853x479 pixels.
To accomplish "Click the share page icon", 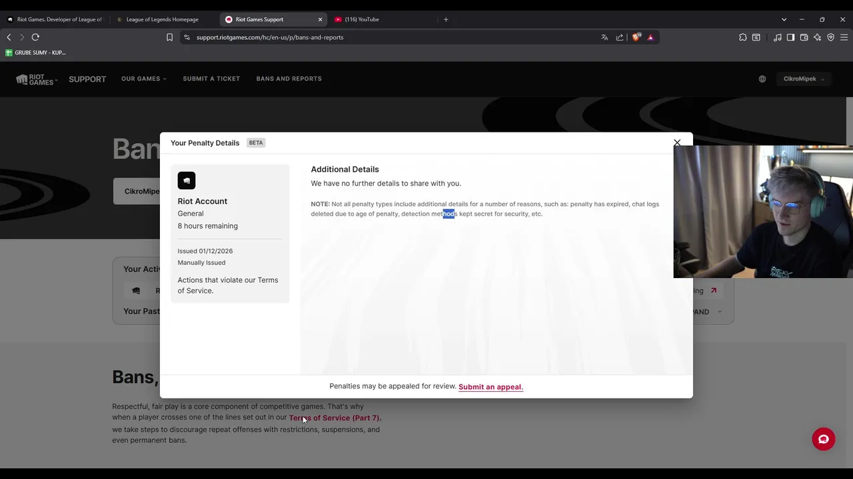I will pos(620,37).
